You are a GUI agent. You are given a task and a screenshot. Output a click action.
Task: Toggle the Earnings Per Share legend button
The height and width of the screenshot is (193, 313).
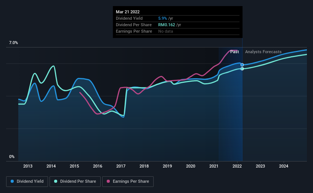click(128, 182)
